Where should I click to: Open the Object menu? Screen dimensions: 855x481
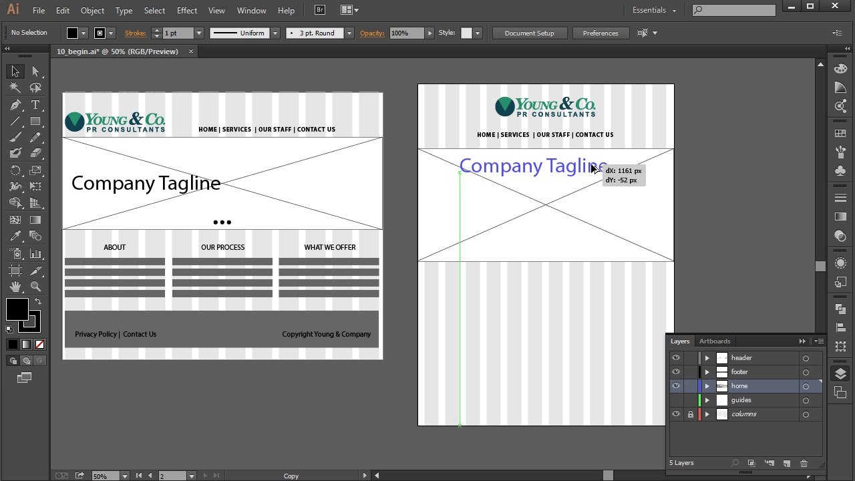coord(92,10)
